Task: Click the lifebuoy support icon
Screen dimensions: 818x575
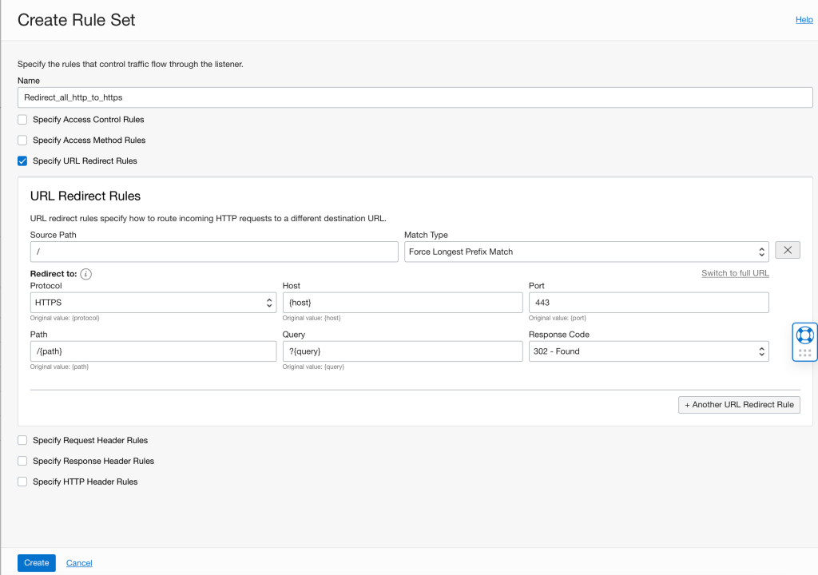Action: pyautogui.click(x=804, y=335)
